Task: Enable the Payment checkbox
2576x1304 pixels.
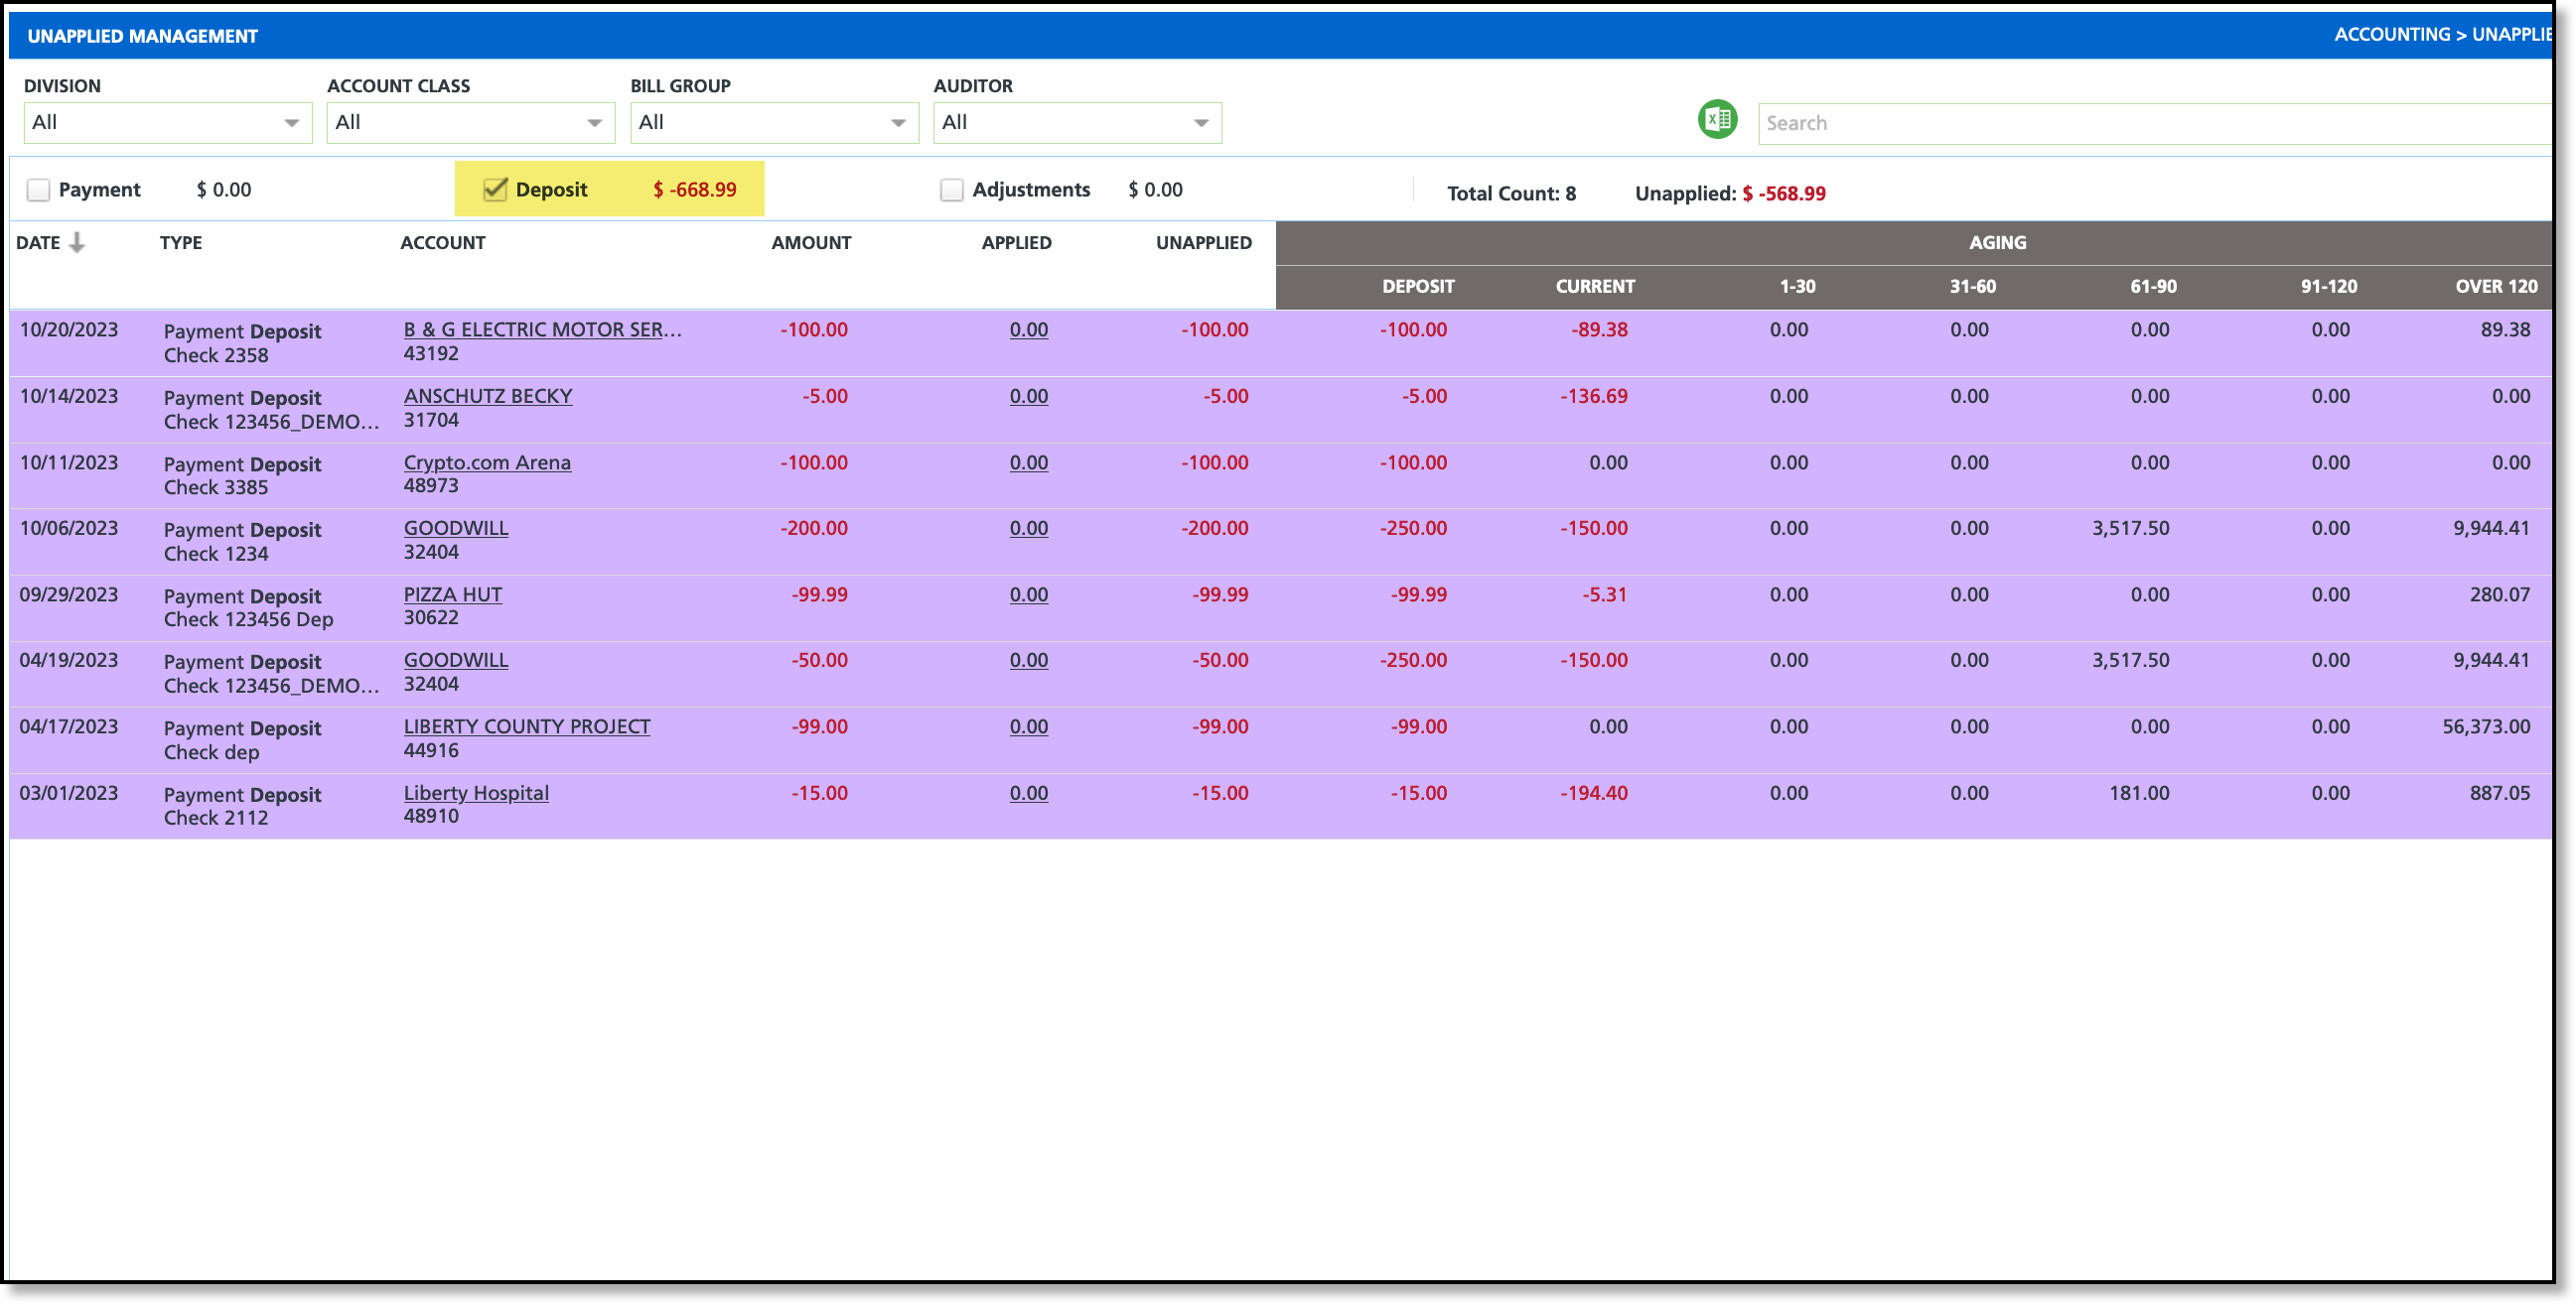Action: click(x=38, y=190)
